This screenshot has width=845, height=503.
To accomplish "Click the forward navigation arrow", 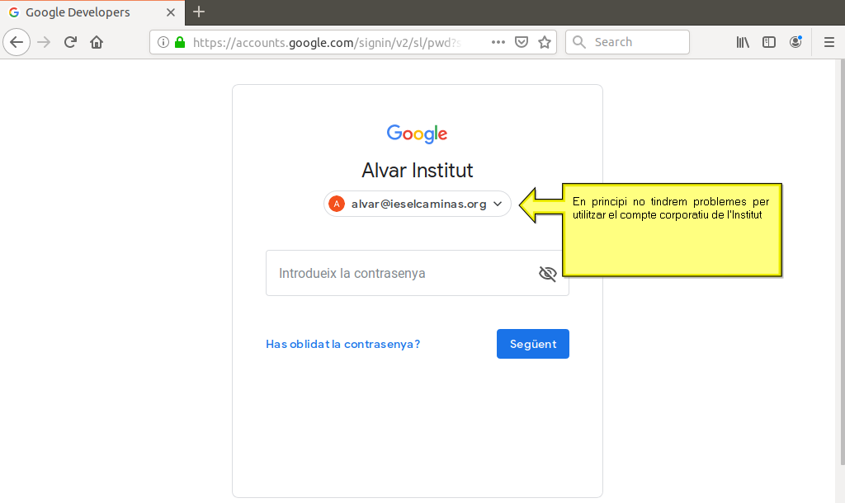I will [44, 42].
